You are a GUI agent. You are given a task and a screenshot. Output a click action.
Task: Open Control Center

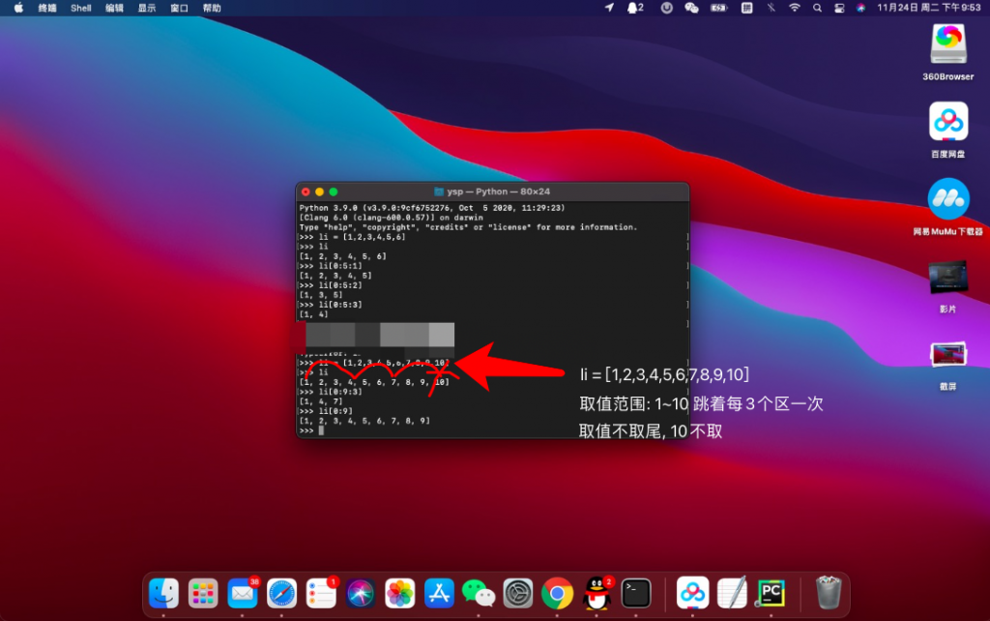pyautogui.click(x=839, y=8)
